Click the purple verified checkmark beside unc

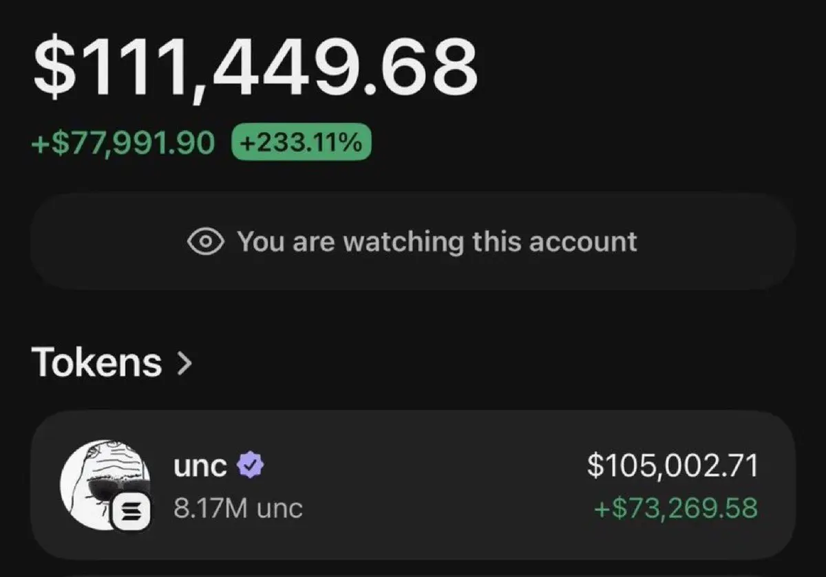click(x=250, y=466)
